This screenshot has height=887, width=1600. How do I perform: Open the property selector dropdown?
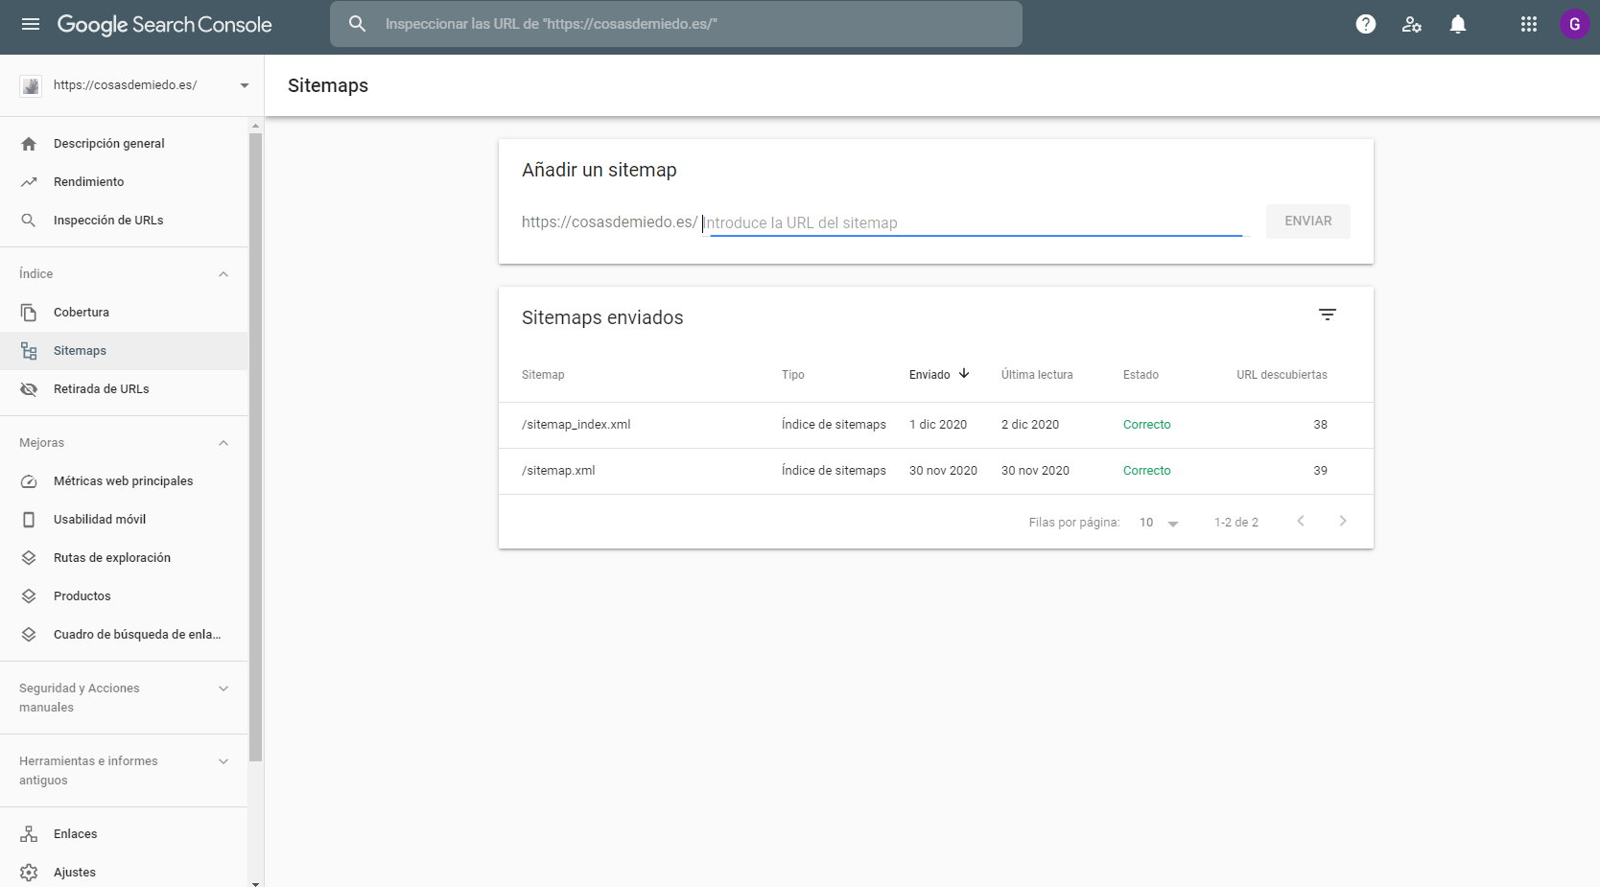click(x=244, y=85)
